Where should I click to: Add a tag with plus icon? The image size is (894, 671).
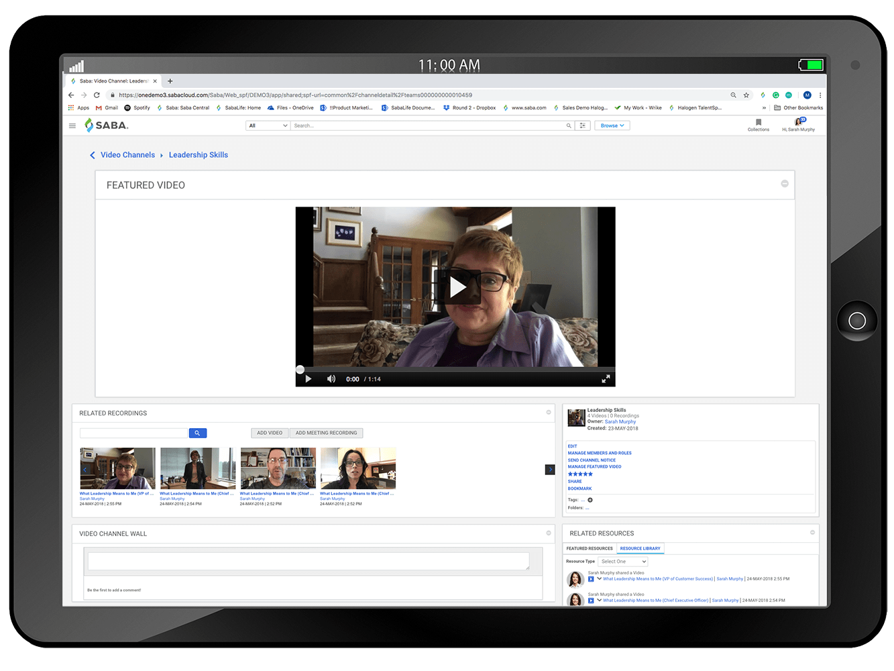590,500
